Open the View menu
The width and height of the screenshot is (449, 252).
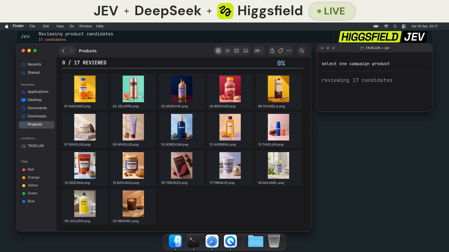[60, 26]
